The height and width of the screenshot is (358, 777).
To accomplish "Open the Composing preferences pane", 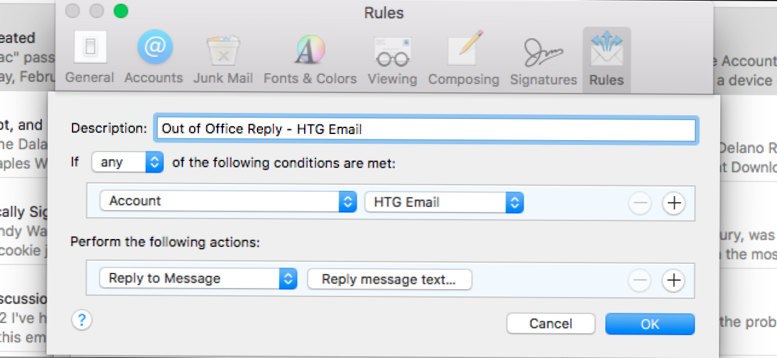I will click(x=464, y=59).
